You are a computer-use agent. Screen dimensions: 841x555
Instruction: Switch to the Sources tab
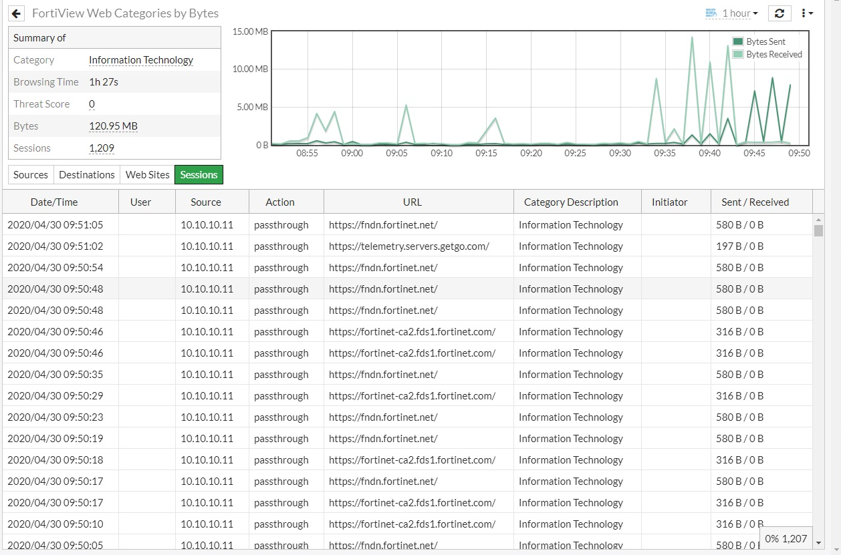coord(31,175)
